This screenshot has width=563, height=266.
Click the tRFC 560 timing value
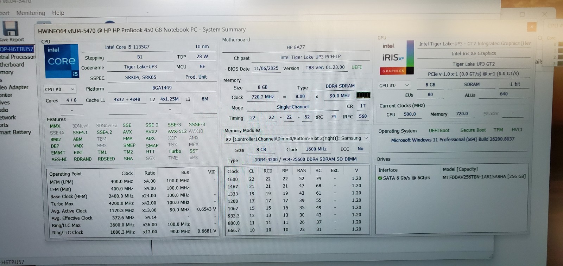coord(363,116)
